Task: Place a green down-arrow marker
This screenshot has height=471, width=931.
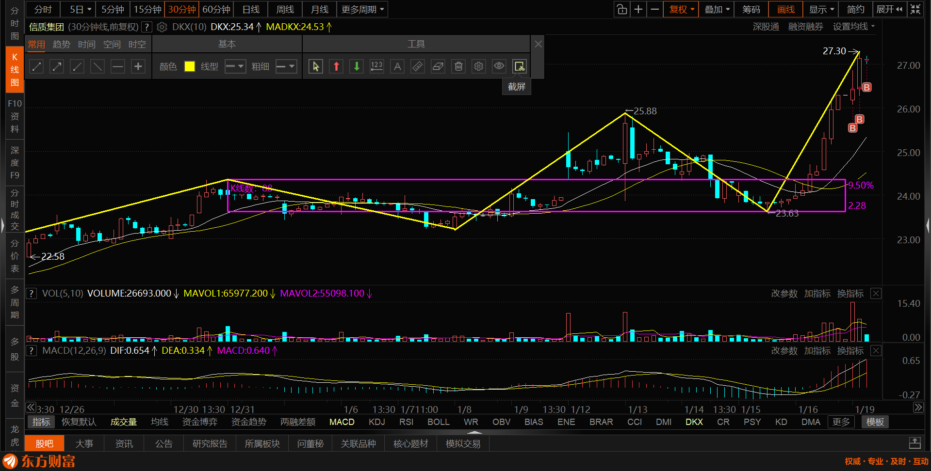Action: (357, 66)
